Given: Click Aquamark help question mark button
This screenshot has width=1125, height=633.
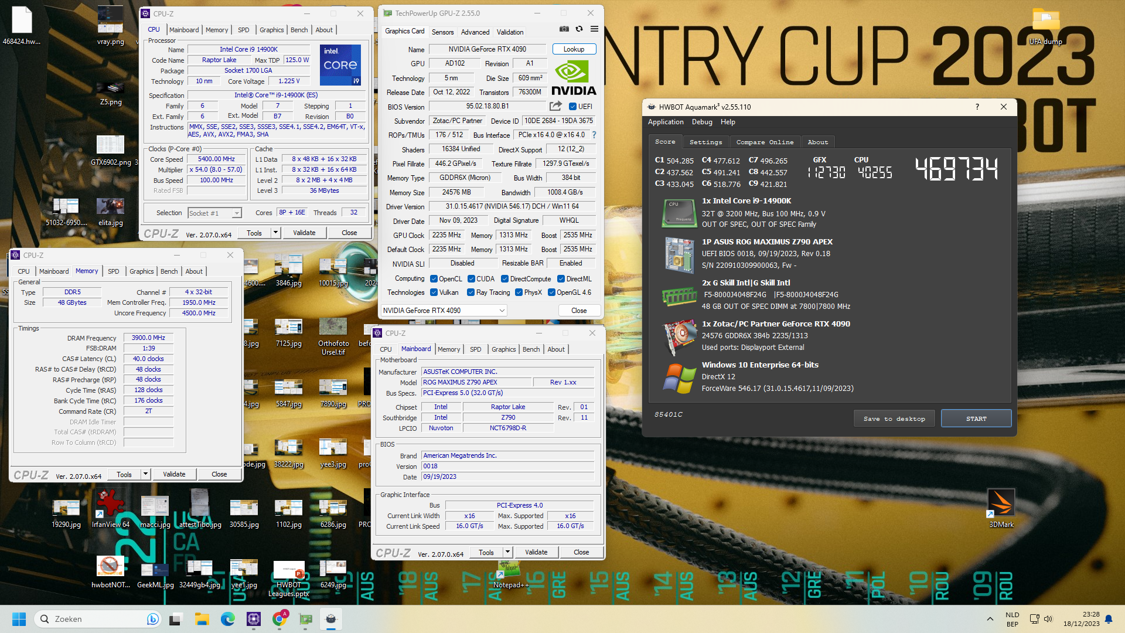Looking at the screenshot, I should (977, 107).
